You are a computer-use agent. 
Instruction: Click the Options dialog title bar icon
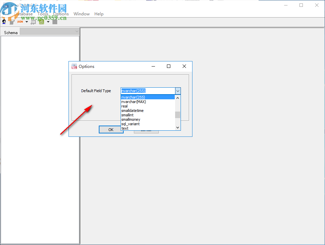point(74,66)
